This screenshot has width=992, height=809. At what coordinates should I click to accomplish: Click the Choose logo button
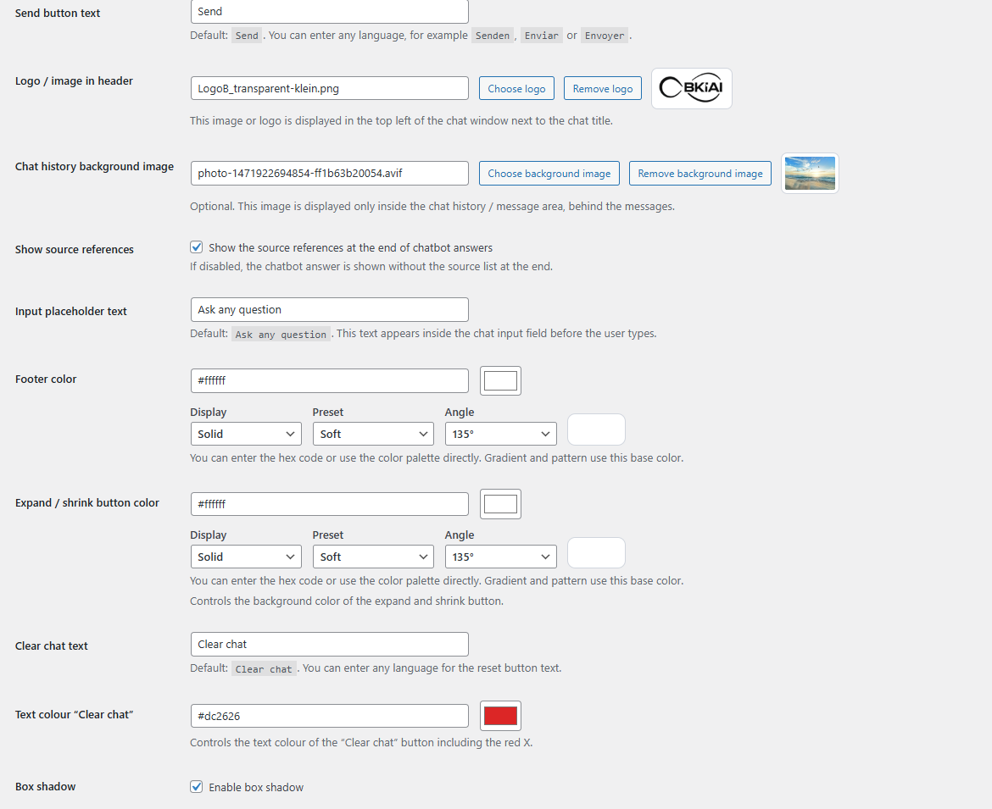pos(516,88)
